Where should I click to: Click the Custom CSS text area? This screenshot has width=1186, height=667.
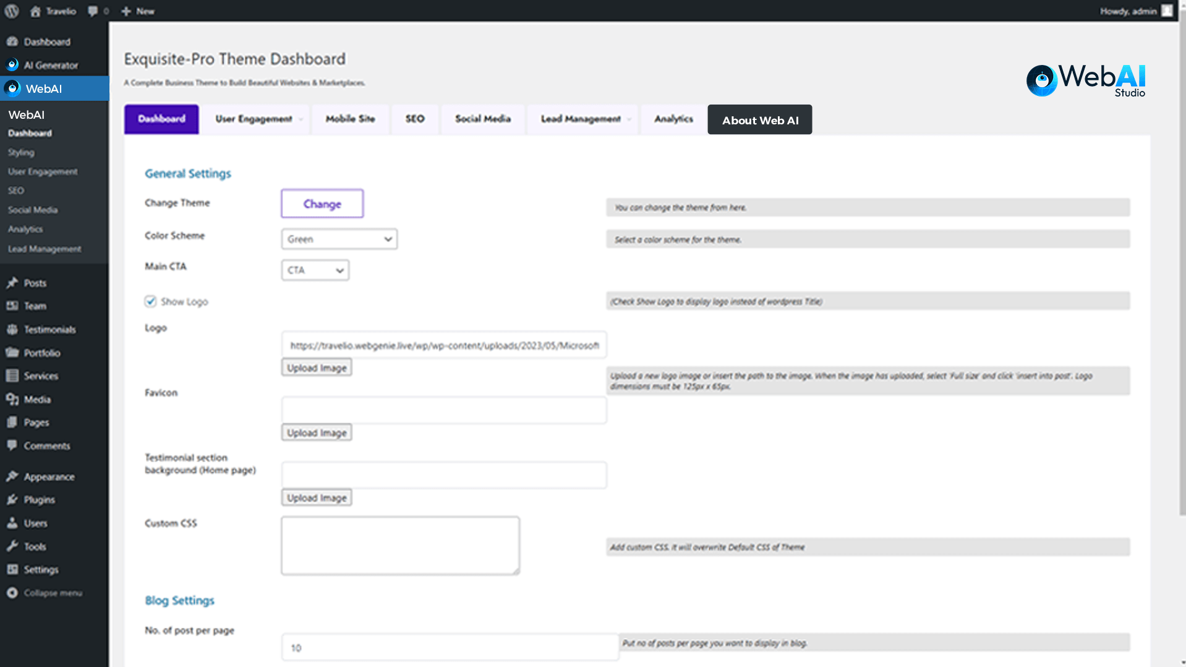[x=400, y=546]
